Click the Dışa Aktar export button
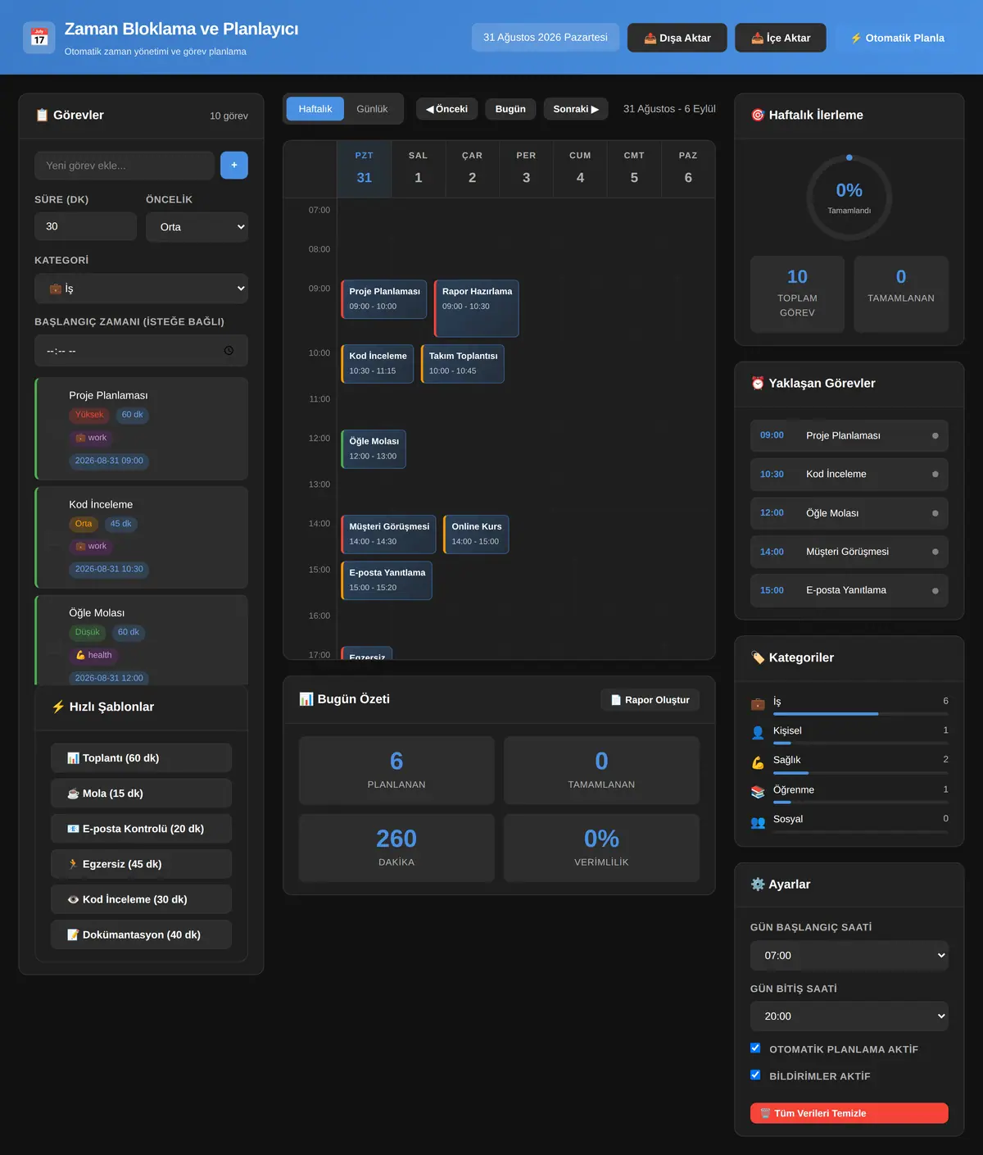The image size is (983, 1155). coord(677,38)
